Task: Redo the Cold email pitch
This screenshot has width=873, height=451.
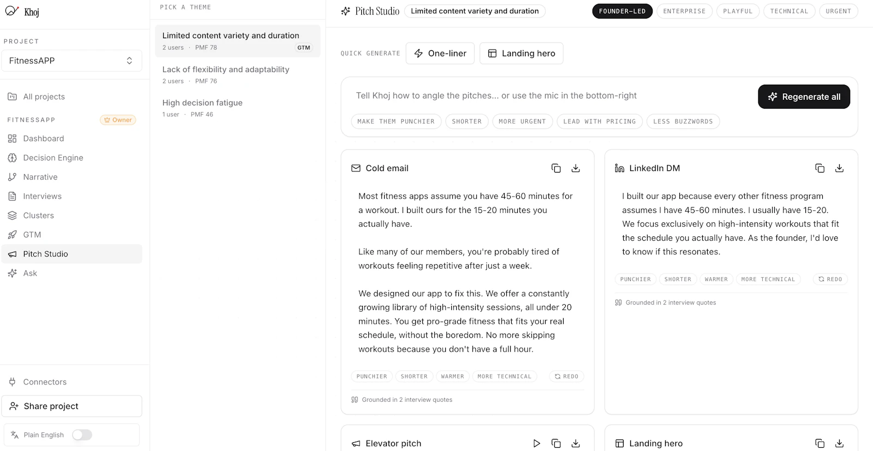Action: [x=566, y=376]
